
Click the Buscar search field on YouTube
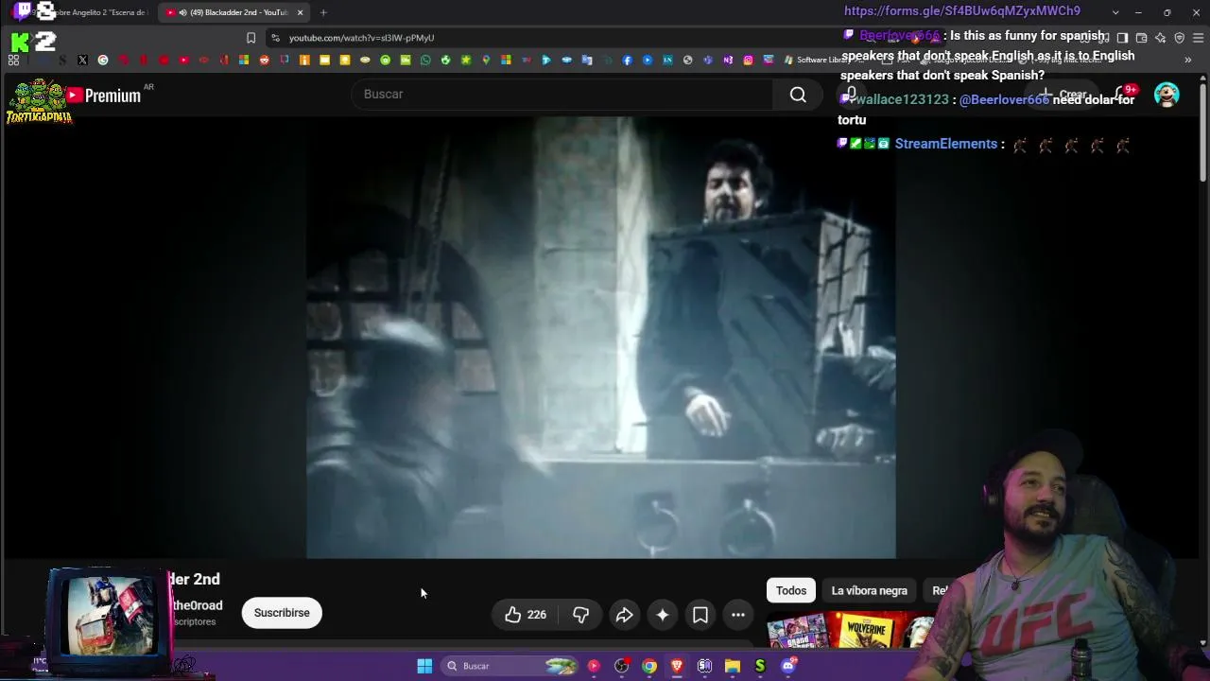pos(562,95)
